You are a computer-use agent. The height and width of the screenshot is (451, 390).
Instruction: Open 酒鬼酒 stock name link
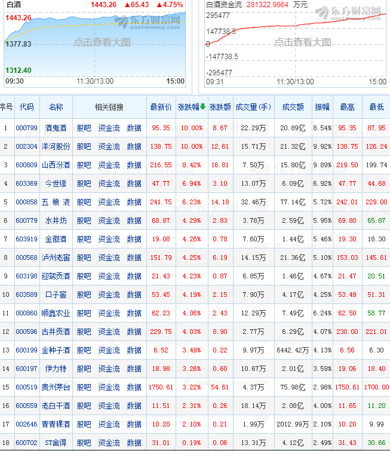tap(56, 128)
